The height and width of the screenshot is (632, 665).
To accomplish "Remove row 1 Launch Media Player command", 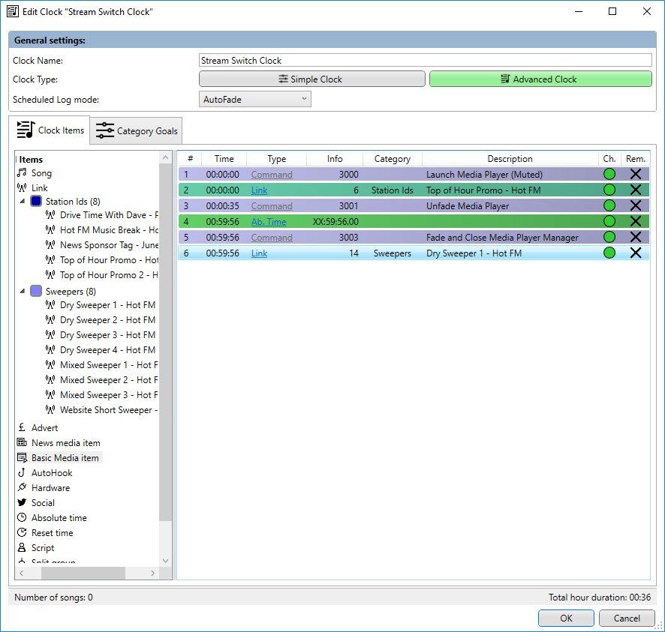I will (635, 174).
